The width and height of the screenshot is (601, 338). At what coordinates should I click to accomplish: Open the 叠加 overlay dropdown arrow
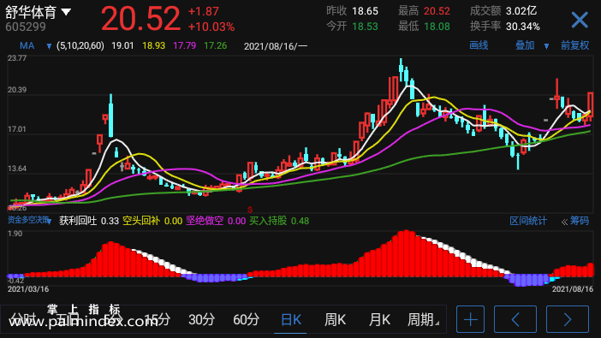click(x=546, y=46)
